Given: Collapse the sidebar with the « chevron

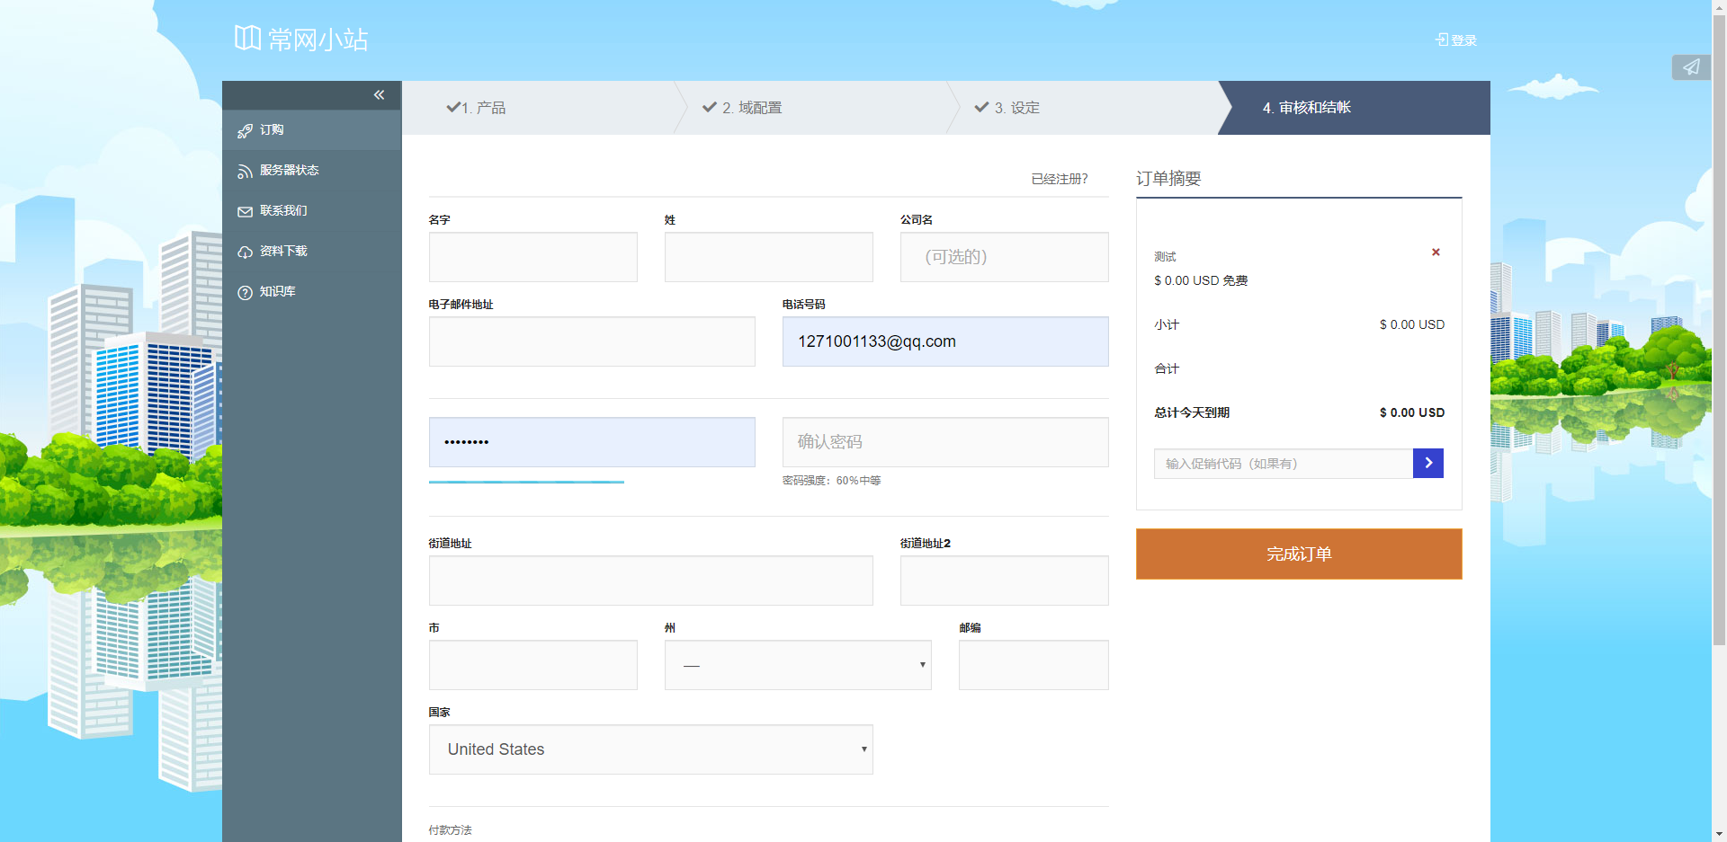Looking at the screenshot, I should click(x=379, y=94).
